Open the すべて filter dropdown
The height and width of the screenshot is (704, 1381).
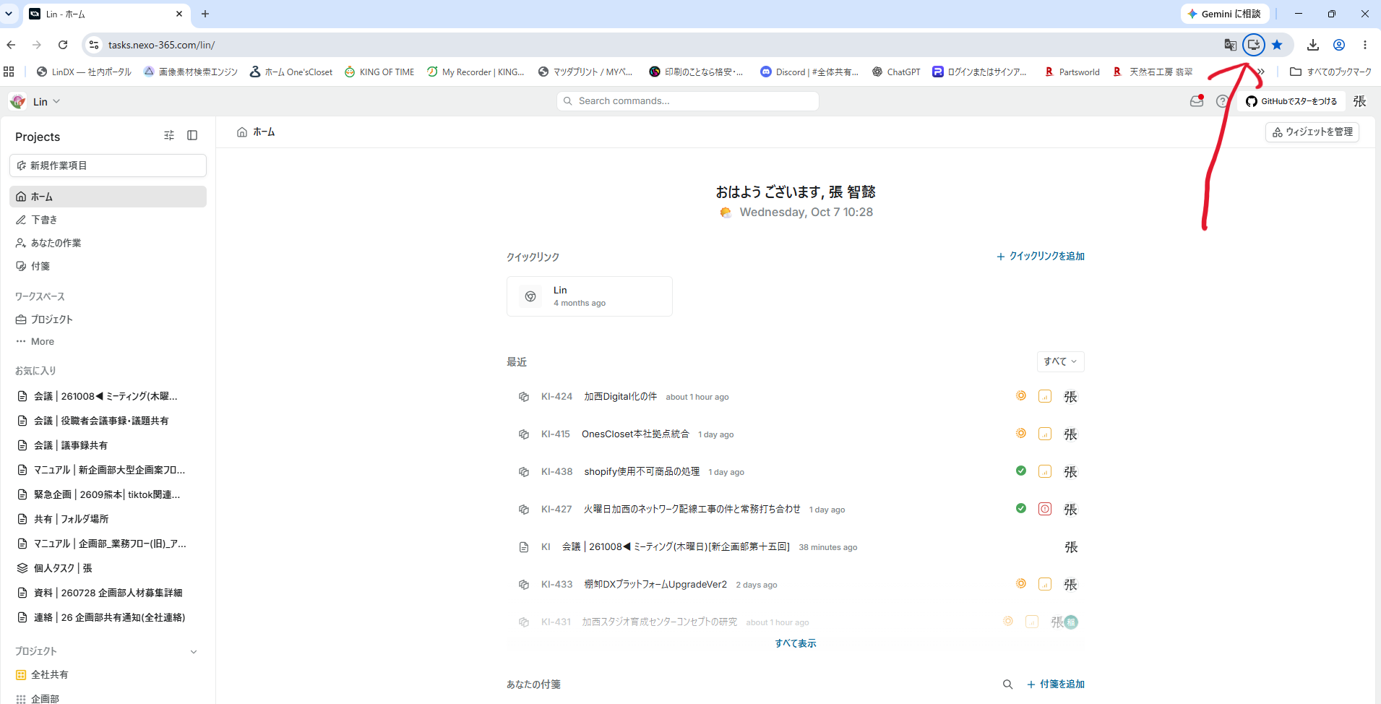pyautogui.click(x=1060, y=361)
